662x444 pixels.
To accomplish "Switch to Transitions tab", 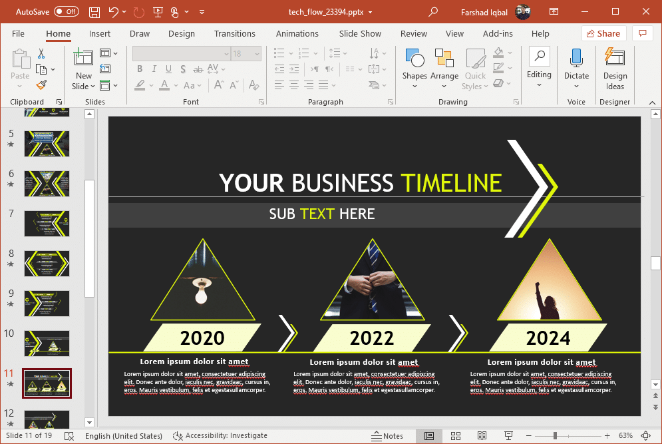I will click(x=234, y=34).
